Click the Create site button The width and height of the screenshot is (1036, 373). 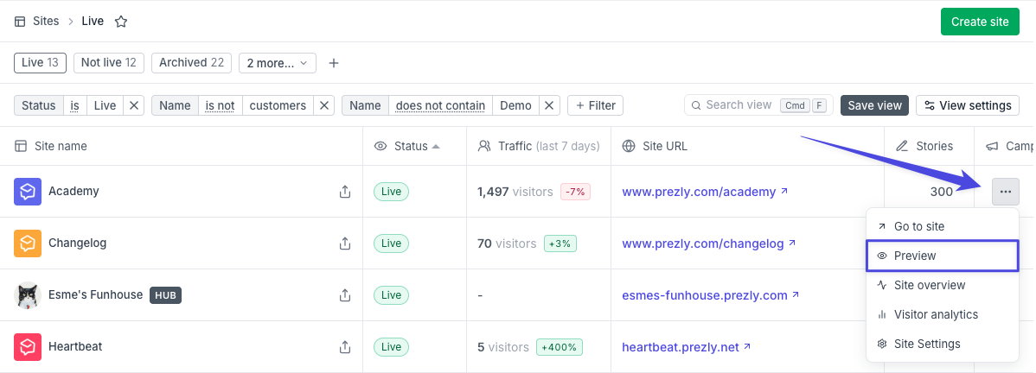point(980,22)
